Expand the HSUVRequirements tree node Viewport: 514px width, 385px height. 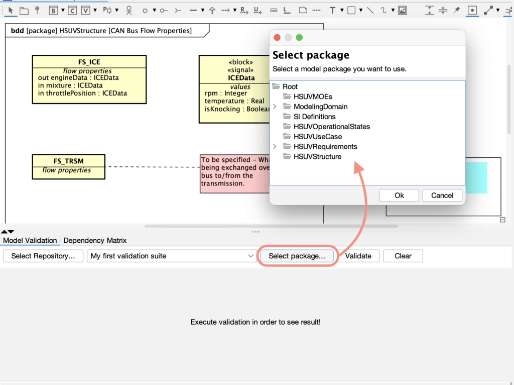click(276, 146)
